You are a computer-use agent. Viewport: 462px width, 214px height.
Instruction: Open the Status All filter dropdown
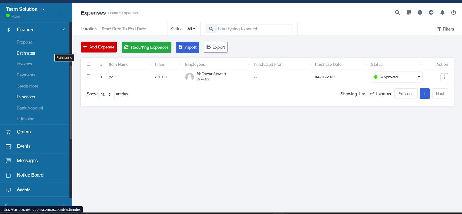191,29
